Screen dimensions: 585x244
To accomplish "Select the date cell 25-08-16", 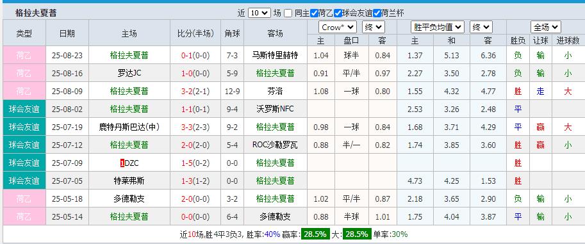I will click(67, 74).
